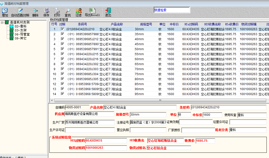269x158 pixels.
Task: Click the HIS对照码 field 60.KXDHOS
Action: (x=106, y=141)
